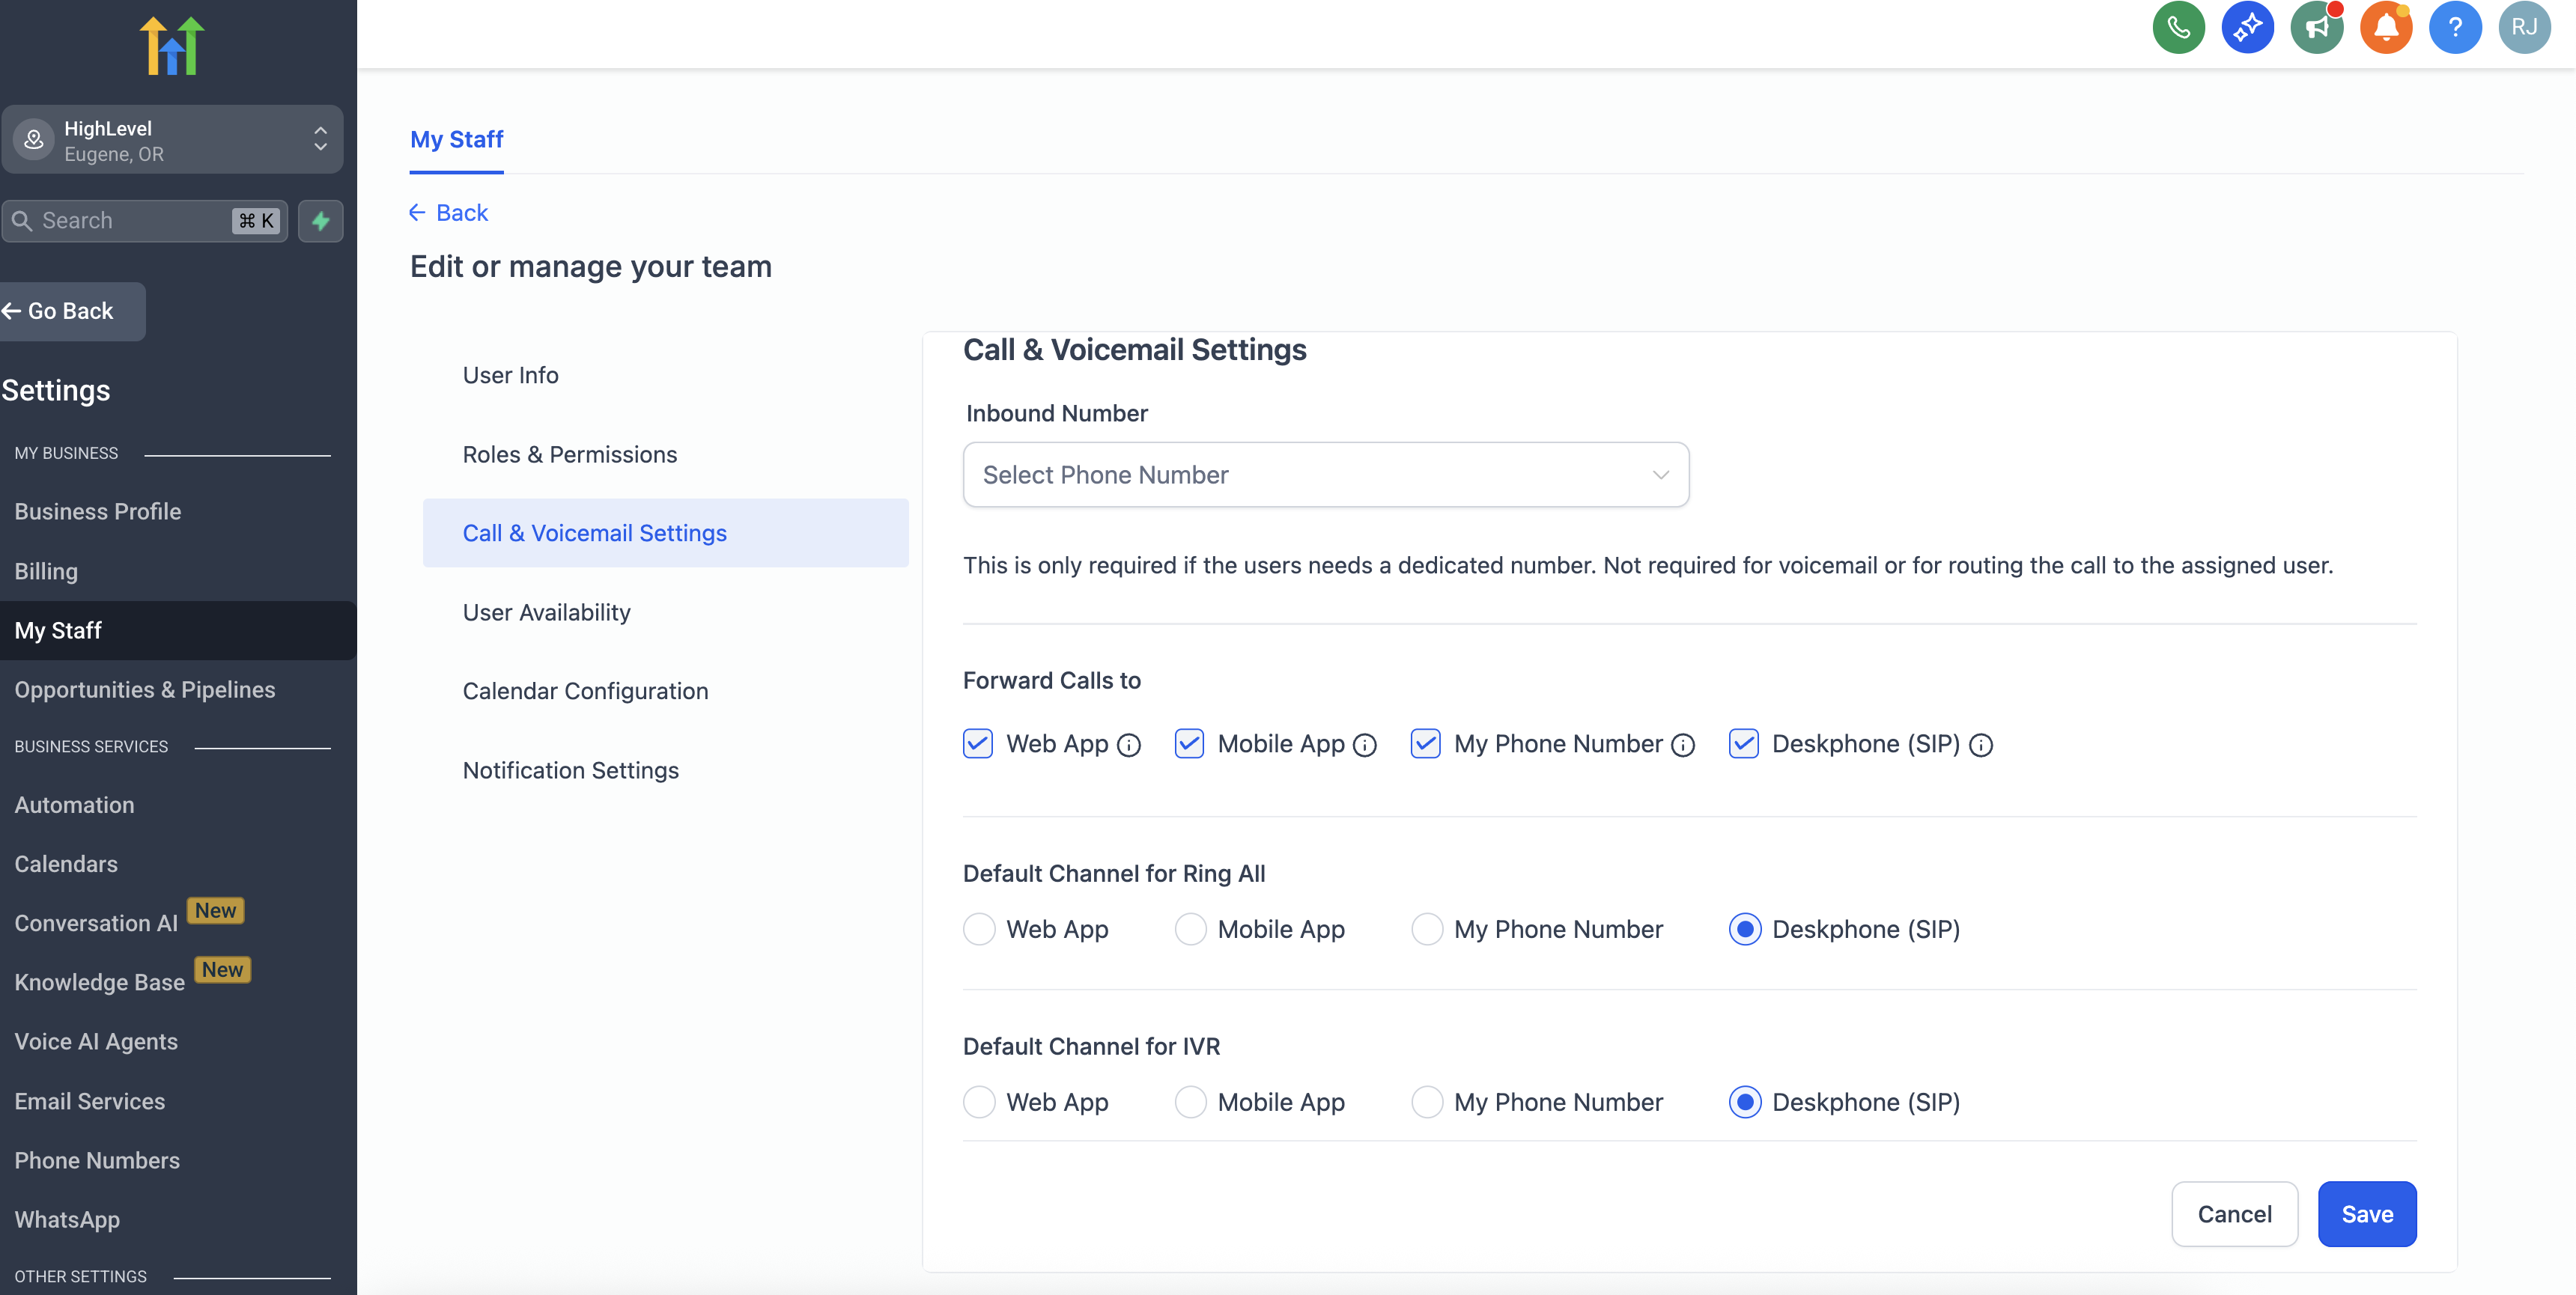Open the User Availability section
The width and height of the screenshot is (2576, 1295).
(x=546, y=612)
